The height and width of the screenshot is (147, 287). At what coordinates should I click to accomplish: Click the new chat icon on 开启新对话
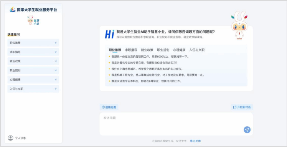pyautogui.click(x=235, y=107)
